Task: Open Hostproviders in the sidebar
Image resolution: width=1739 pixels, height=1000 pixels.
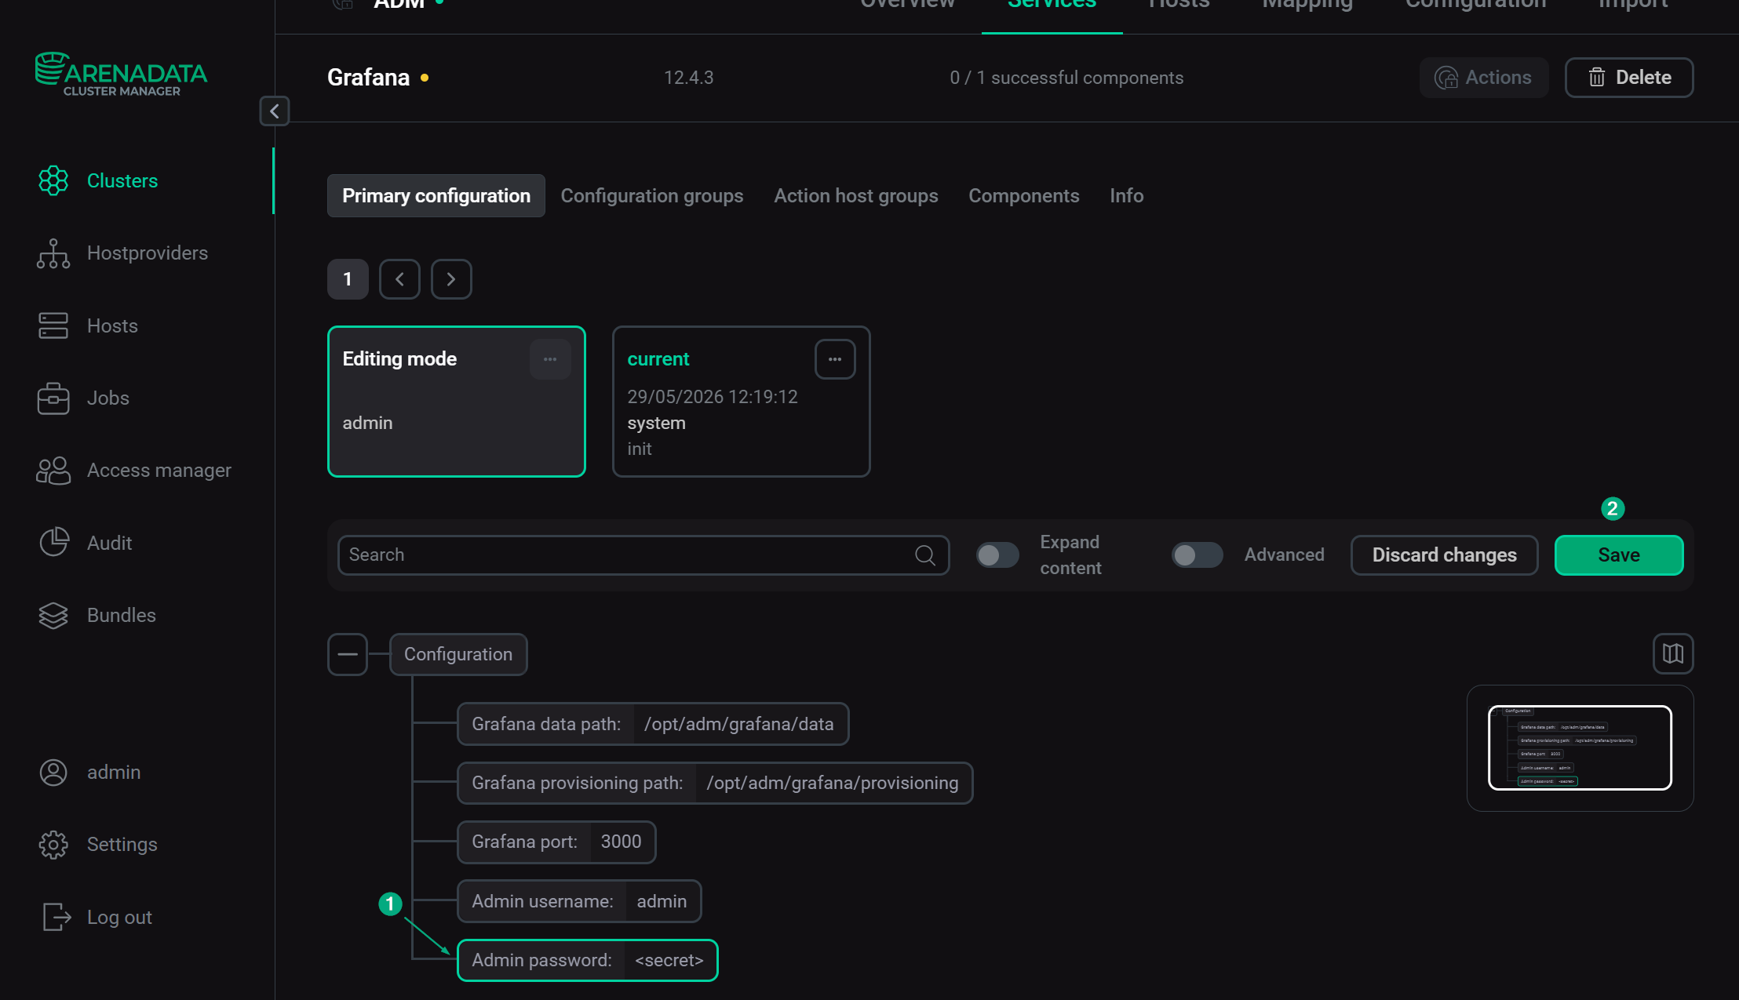Action: click(148, 253)
